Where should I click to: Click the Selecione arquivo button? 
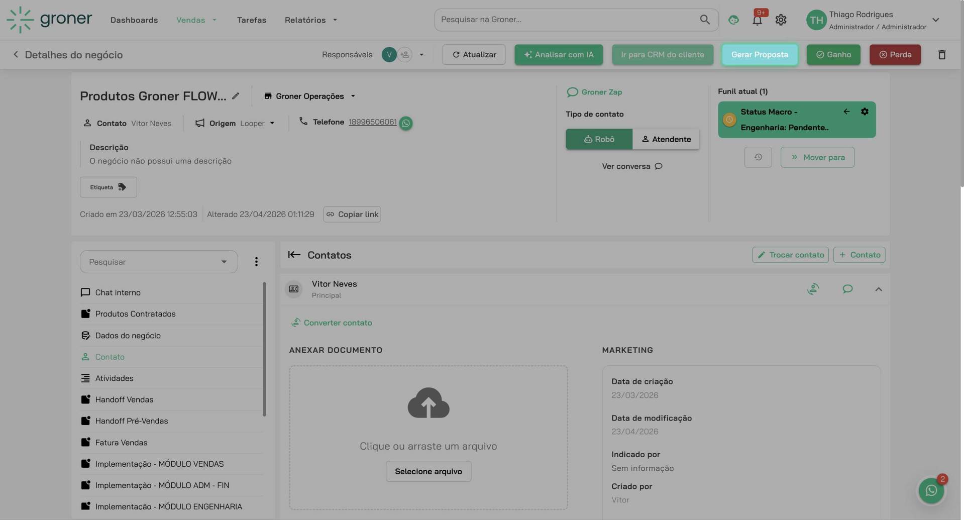(x=428, y=471)
